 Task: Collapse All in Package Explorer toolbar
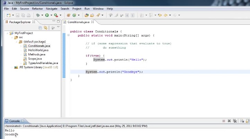click(x=41, y=28)
